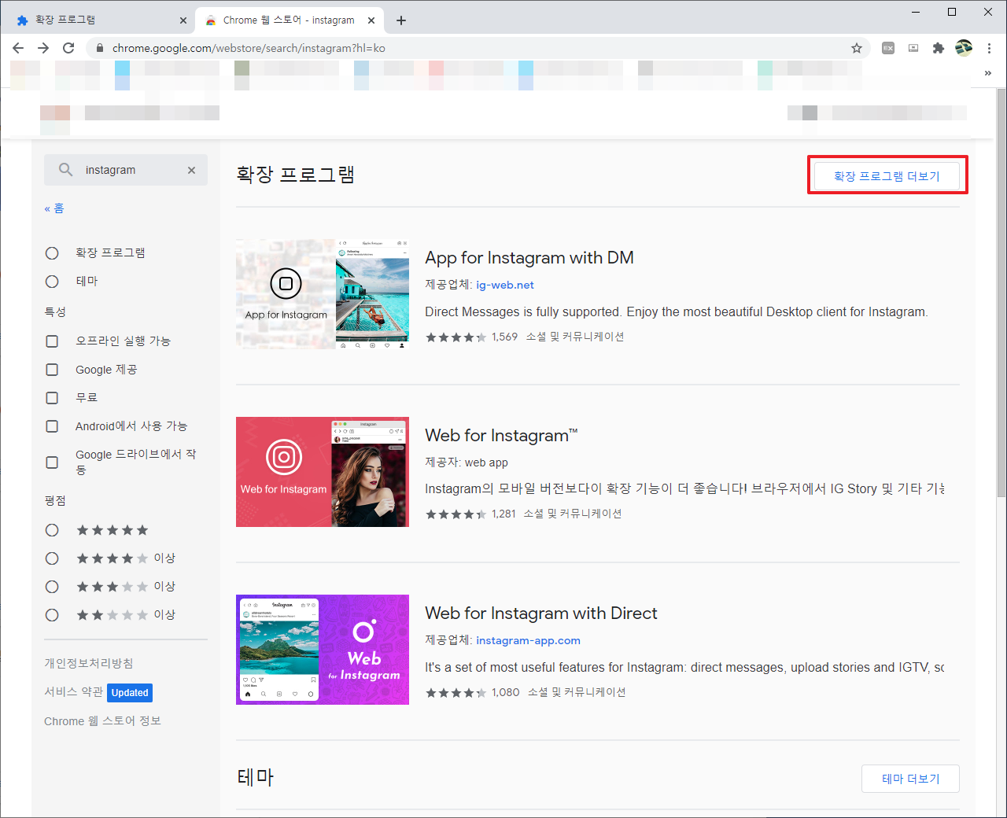Click the browser forward arrow
The width and height of the screenshot is (1007, 818).
[43, 48]
